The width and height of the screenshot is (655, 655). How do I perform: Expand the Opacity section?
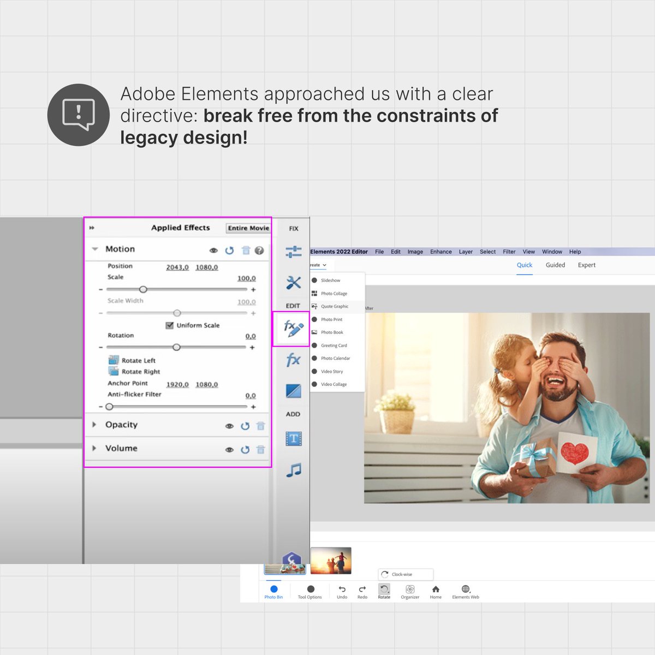(94, 424)
